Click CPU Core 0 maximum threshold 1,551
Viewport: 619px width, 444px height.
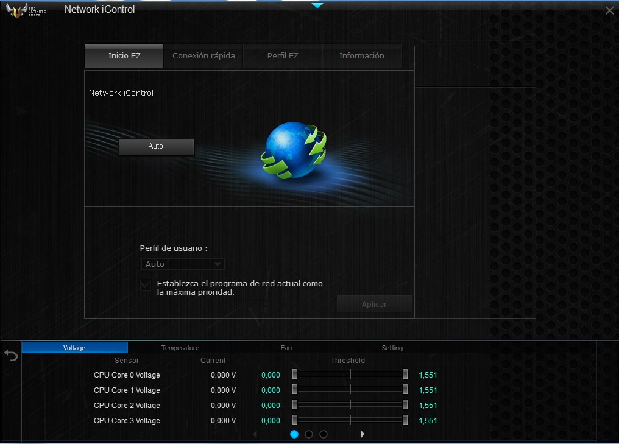[428, 375]
